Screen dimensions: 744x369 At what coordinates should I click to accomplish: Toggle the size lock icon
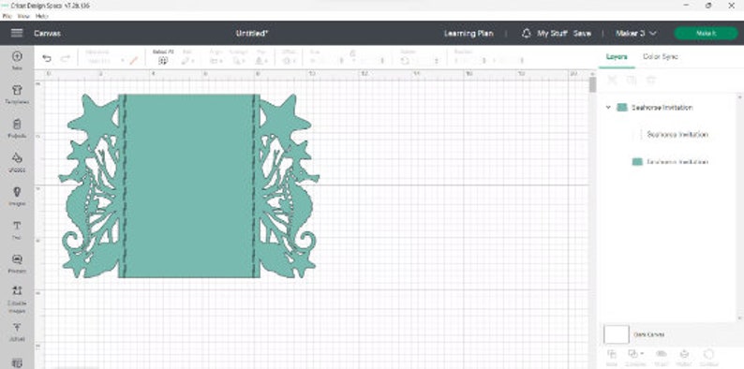tap(353, 53)
